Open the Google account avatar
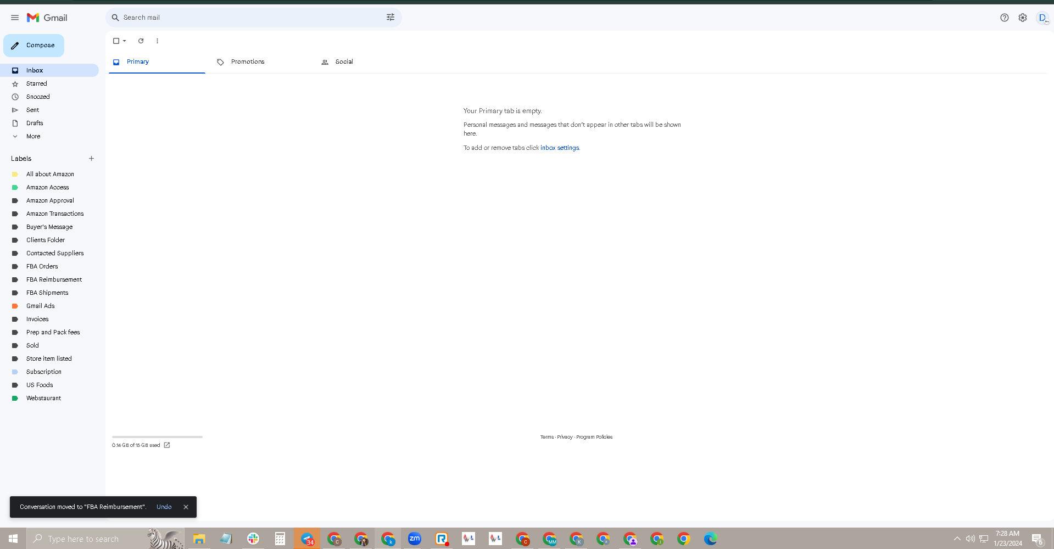Viewport: 1054px width, 549px height. [1042, 18]
